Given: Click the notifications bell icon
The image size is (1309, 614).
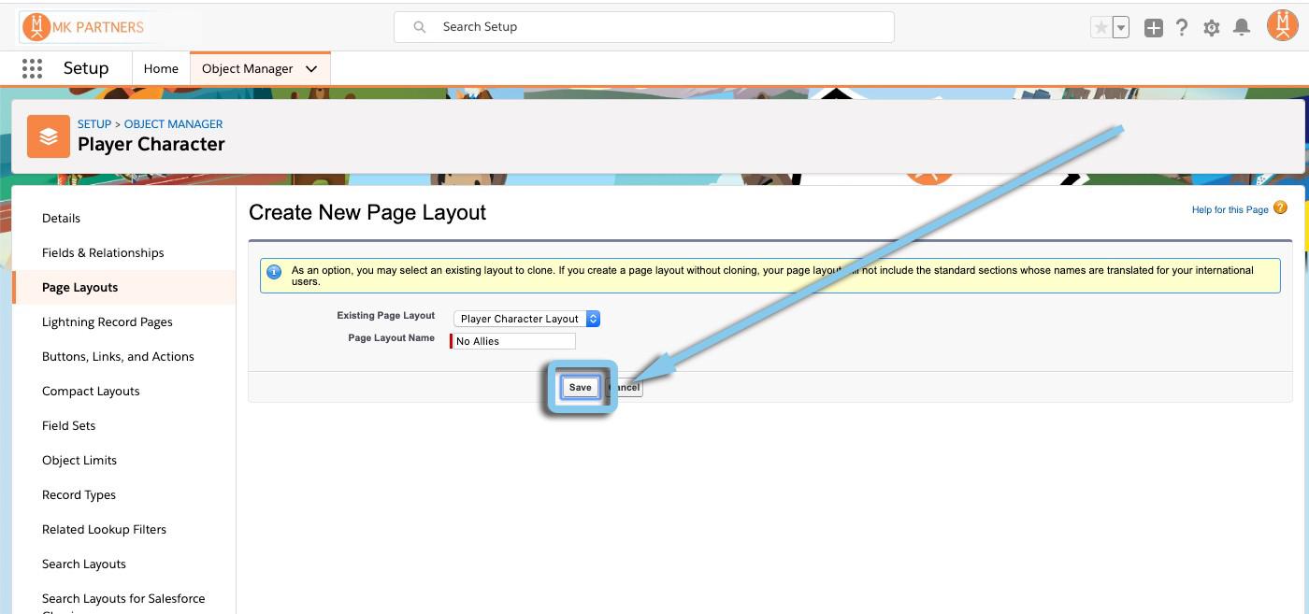Looking at the screenshot, I should point(1243,26).
